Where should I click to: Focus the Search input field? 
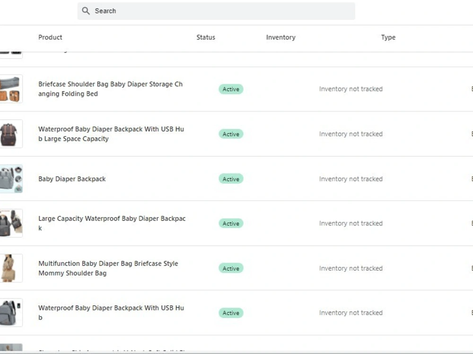(216, 11)
